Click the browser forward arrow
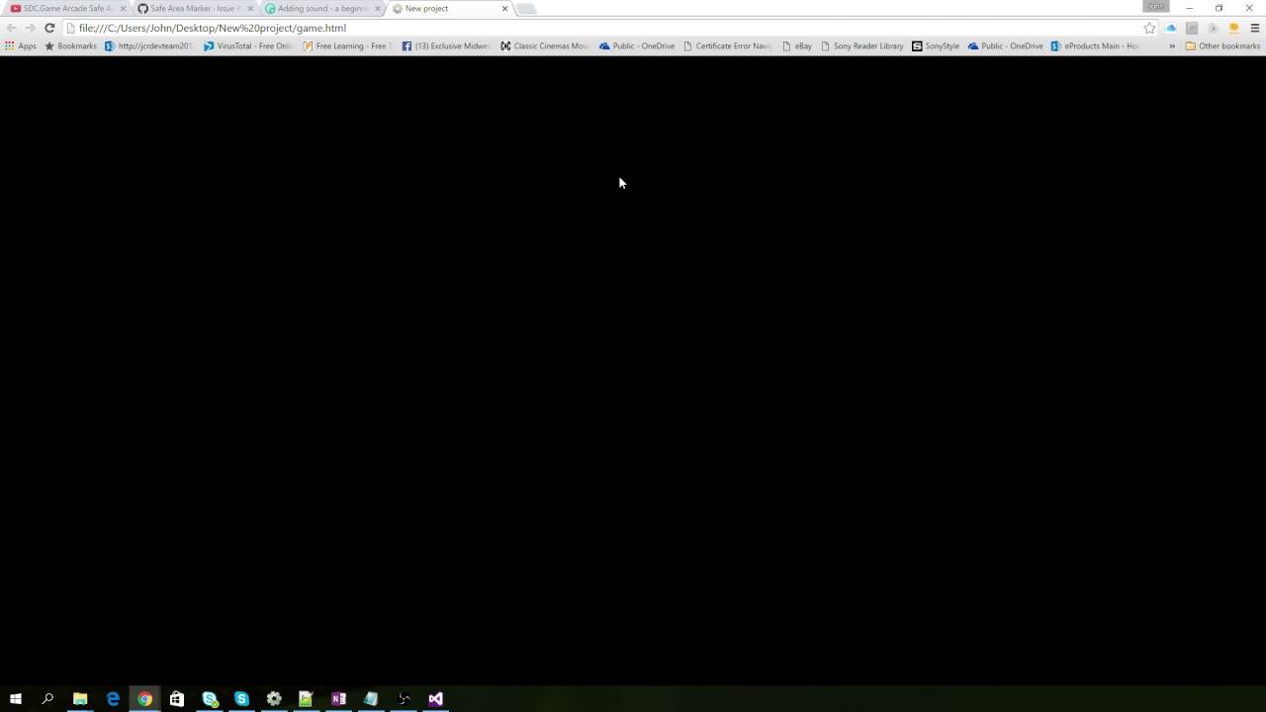Screen dimensions: 1266x712 pos(30,28)
